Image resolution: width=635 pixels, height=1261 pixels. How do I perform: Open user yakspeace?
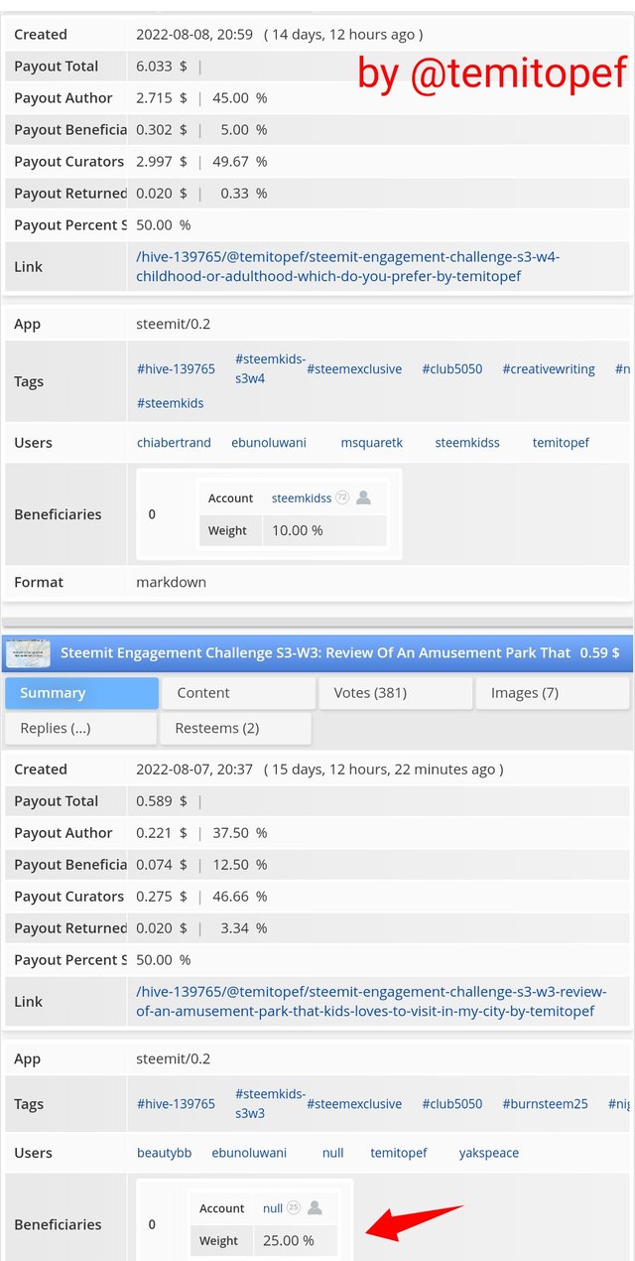[x=488, y=1153]
